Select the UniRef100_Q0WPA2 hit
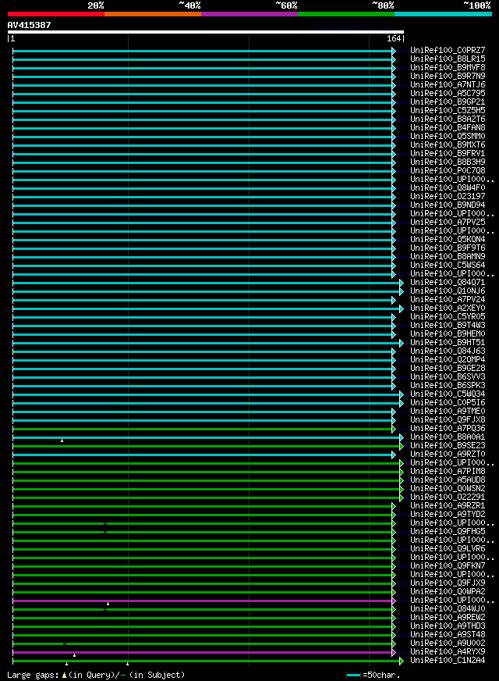This screenshot has height=681, width=499. point(448,591)
